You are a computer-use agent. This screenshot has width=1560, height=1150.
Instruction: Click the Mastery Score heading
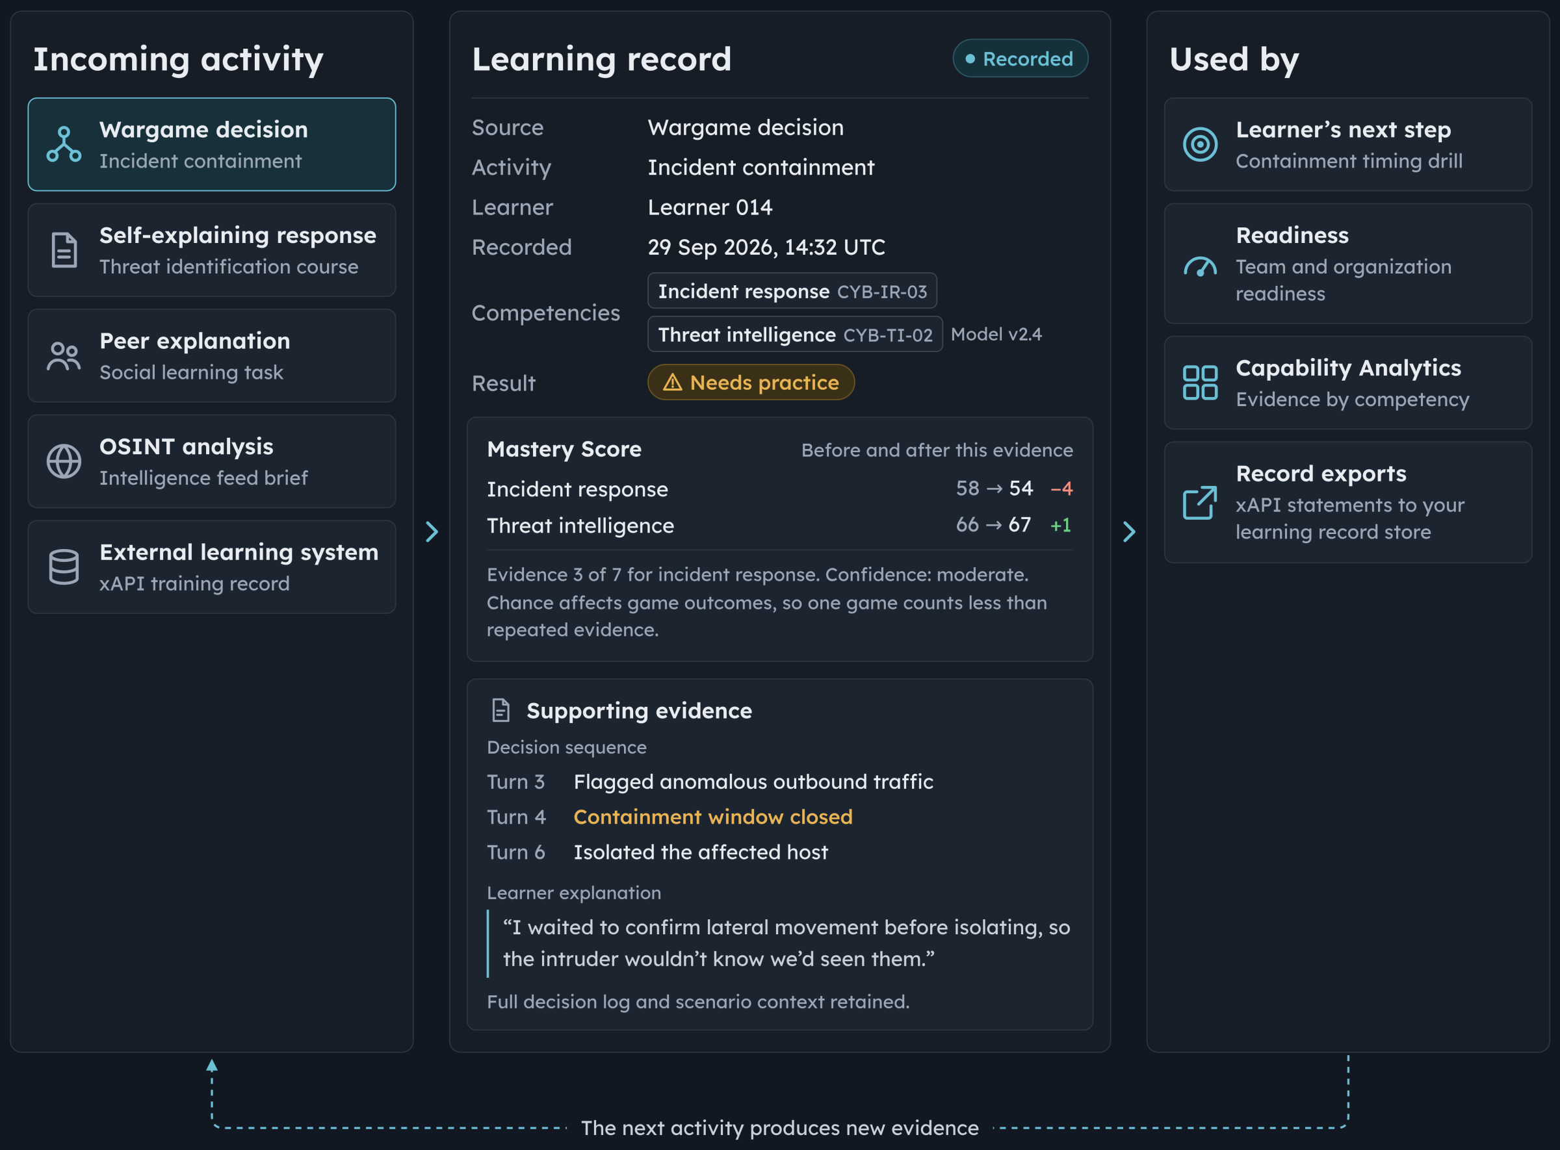pyautogui.click(x=564, y=449)
